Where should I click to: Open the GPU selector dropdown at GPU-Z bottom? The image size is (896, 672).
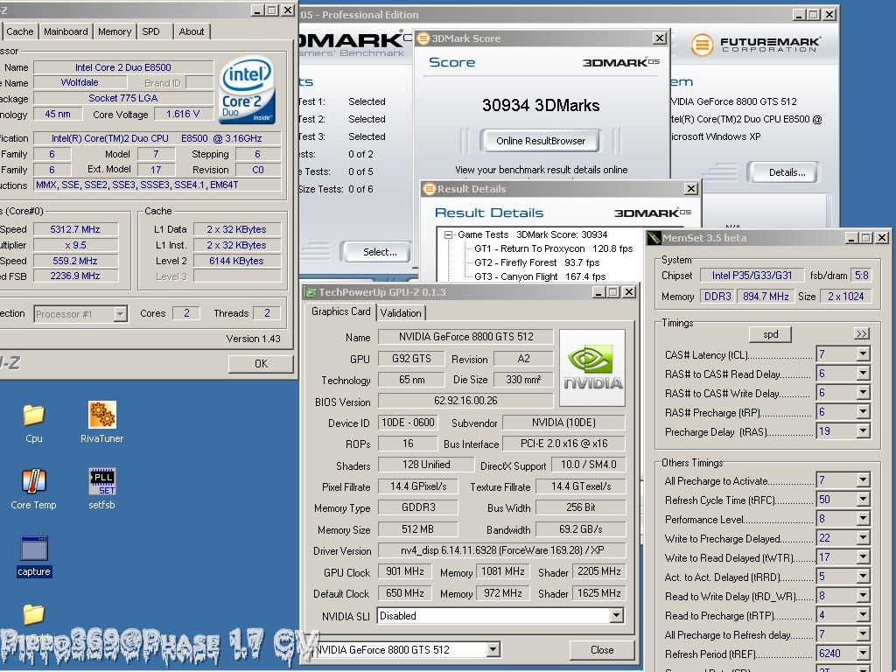coord(493,650)
